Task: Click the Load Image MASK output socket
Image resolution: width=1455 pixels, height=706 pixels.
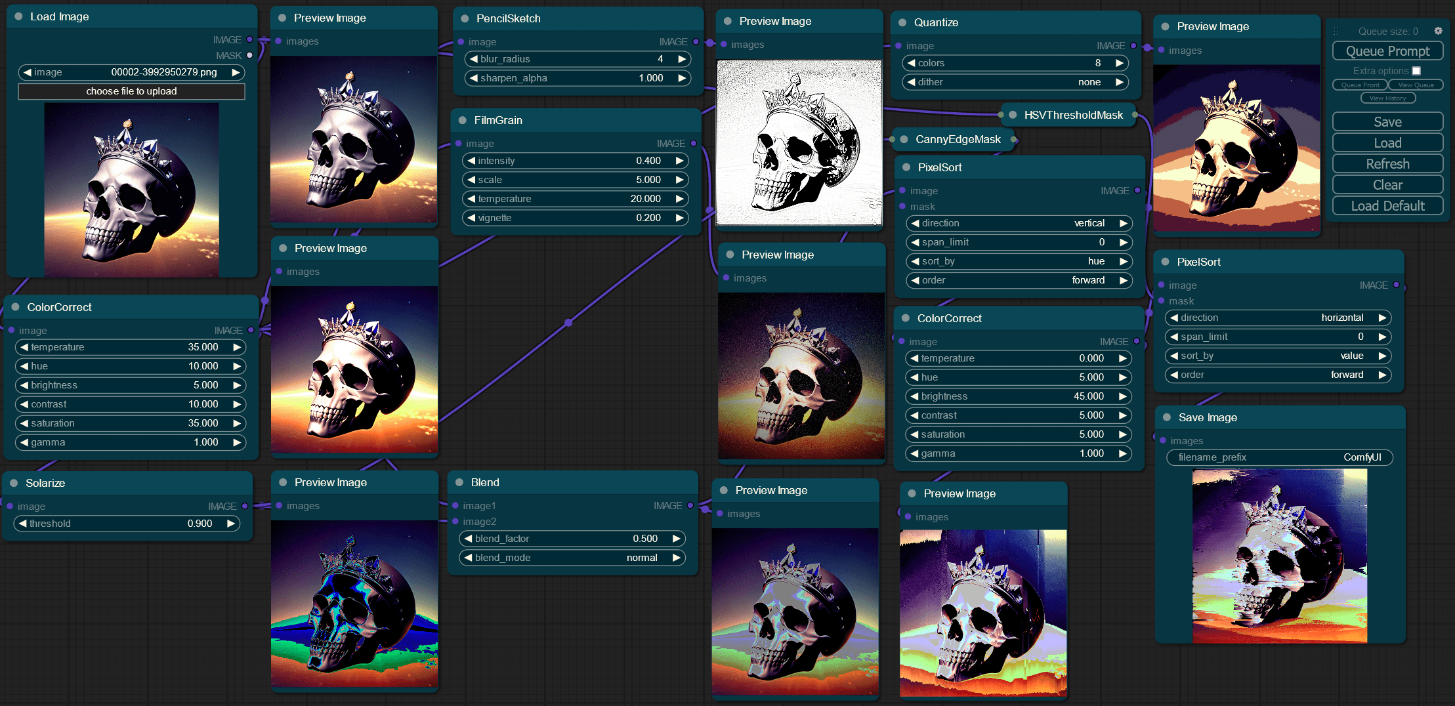Action: pos(249,55)
